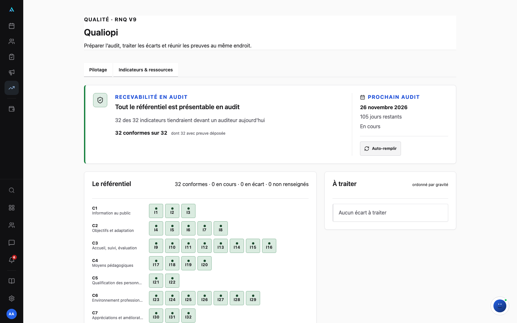Select indicator I18 tile
The height and width of the screenshot is (323, 517).
[172, 263]
